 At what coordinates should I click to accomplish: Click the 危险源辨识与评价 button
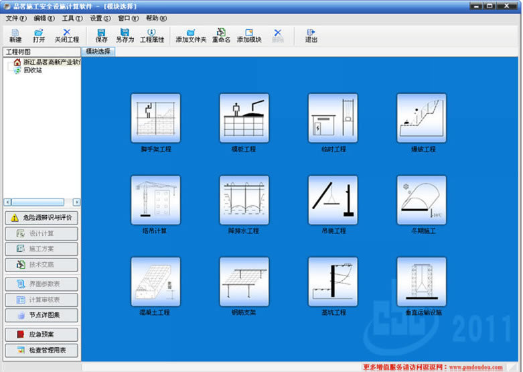pos(41,218)
